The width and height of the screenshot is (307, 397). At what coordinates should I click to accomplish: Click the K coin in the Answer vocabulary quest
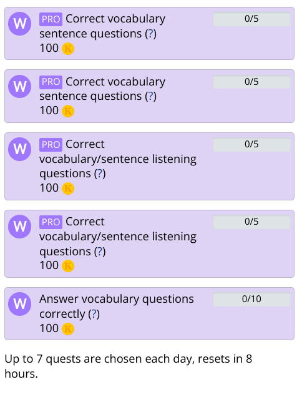[68, 329]
